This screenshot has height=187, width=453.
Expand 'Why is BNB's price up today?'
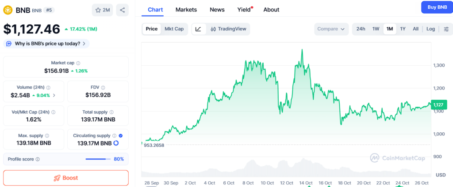(46, 44)
